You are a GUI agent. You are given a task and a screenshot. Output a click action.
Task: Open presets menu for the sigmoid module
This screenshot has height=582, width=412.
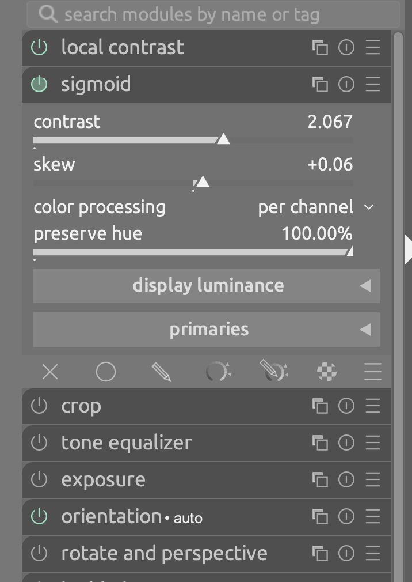tap(373, 85)
